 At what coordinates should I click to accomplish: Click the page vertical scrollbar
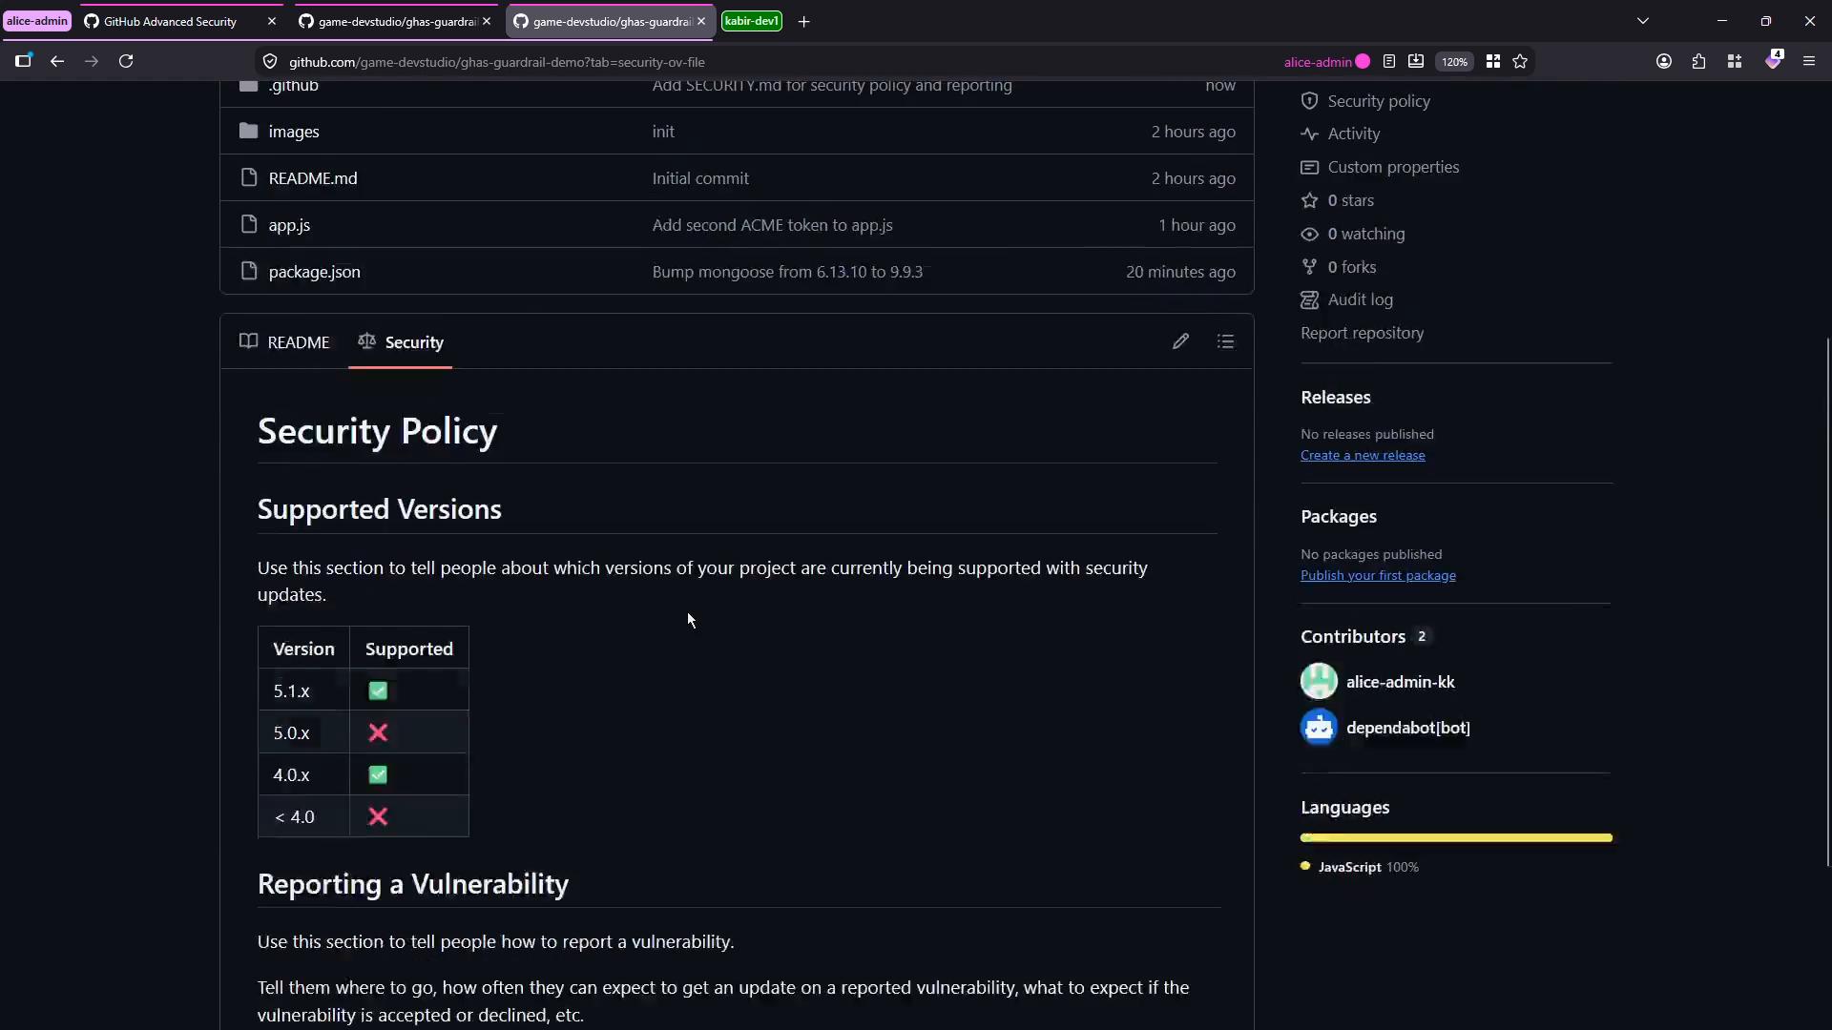[x=1827, y=601]
